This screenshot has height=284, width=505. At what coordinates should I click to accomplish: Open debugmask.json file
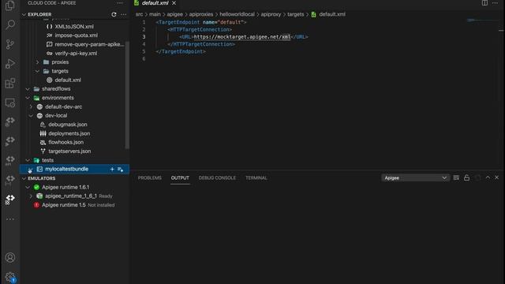tap(68, 125)
